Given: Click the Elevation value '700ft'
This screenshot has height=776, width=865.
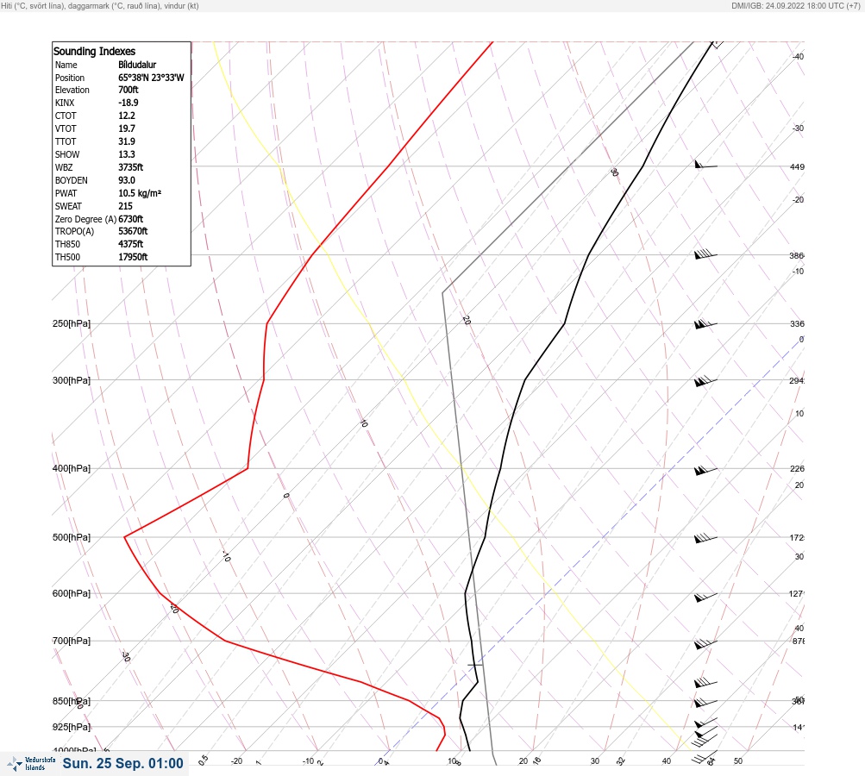Looking at the screenshot, I should (x=128, y=90).
